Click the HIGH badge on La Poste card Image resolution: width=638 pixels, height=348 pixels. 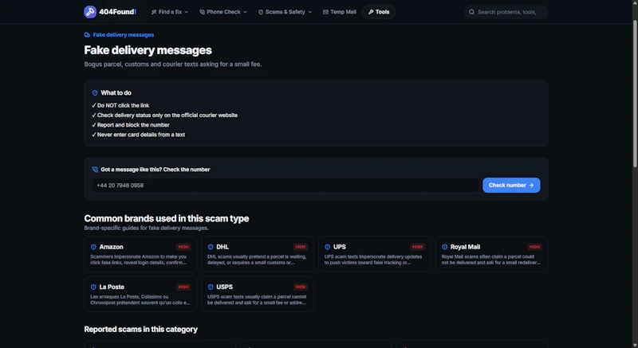point(183,287)
